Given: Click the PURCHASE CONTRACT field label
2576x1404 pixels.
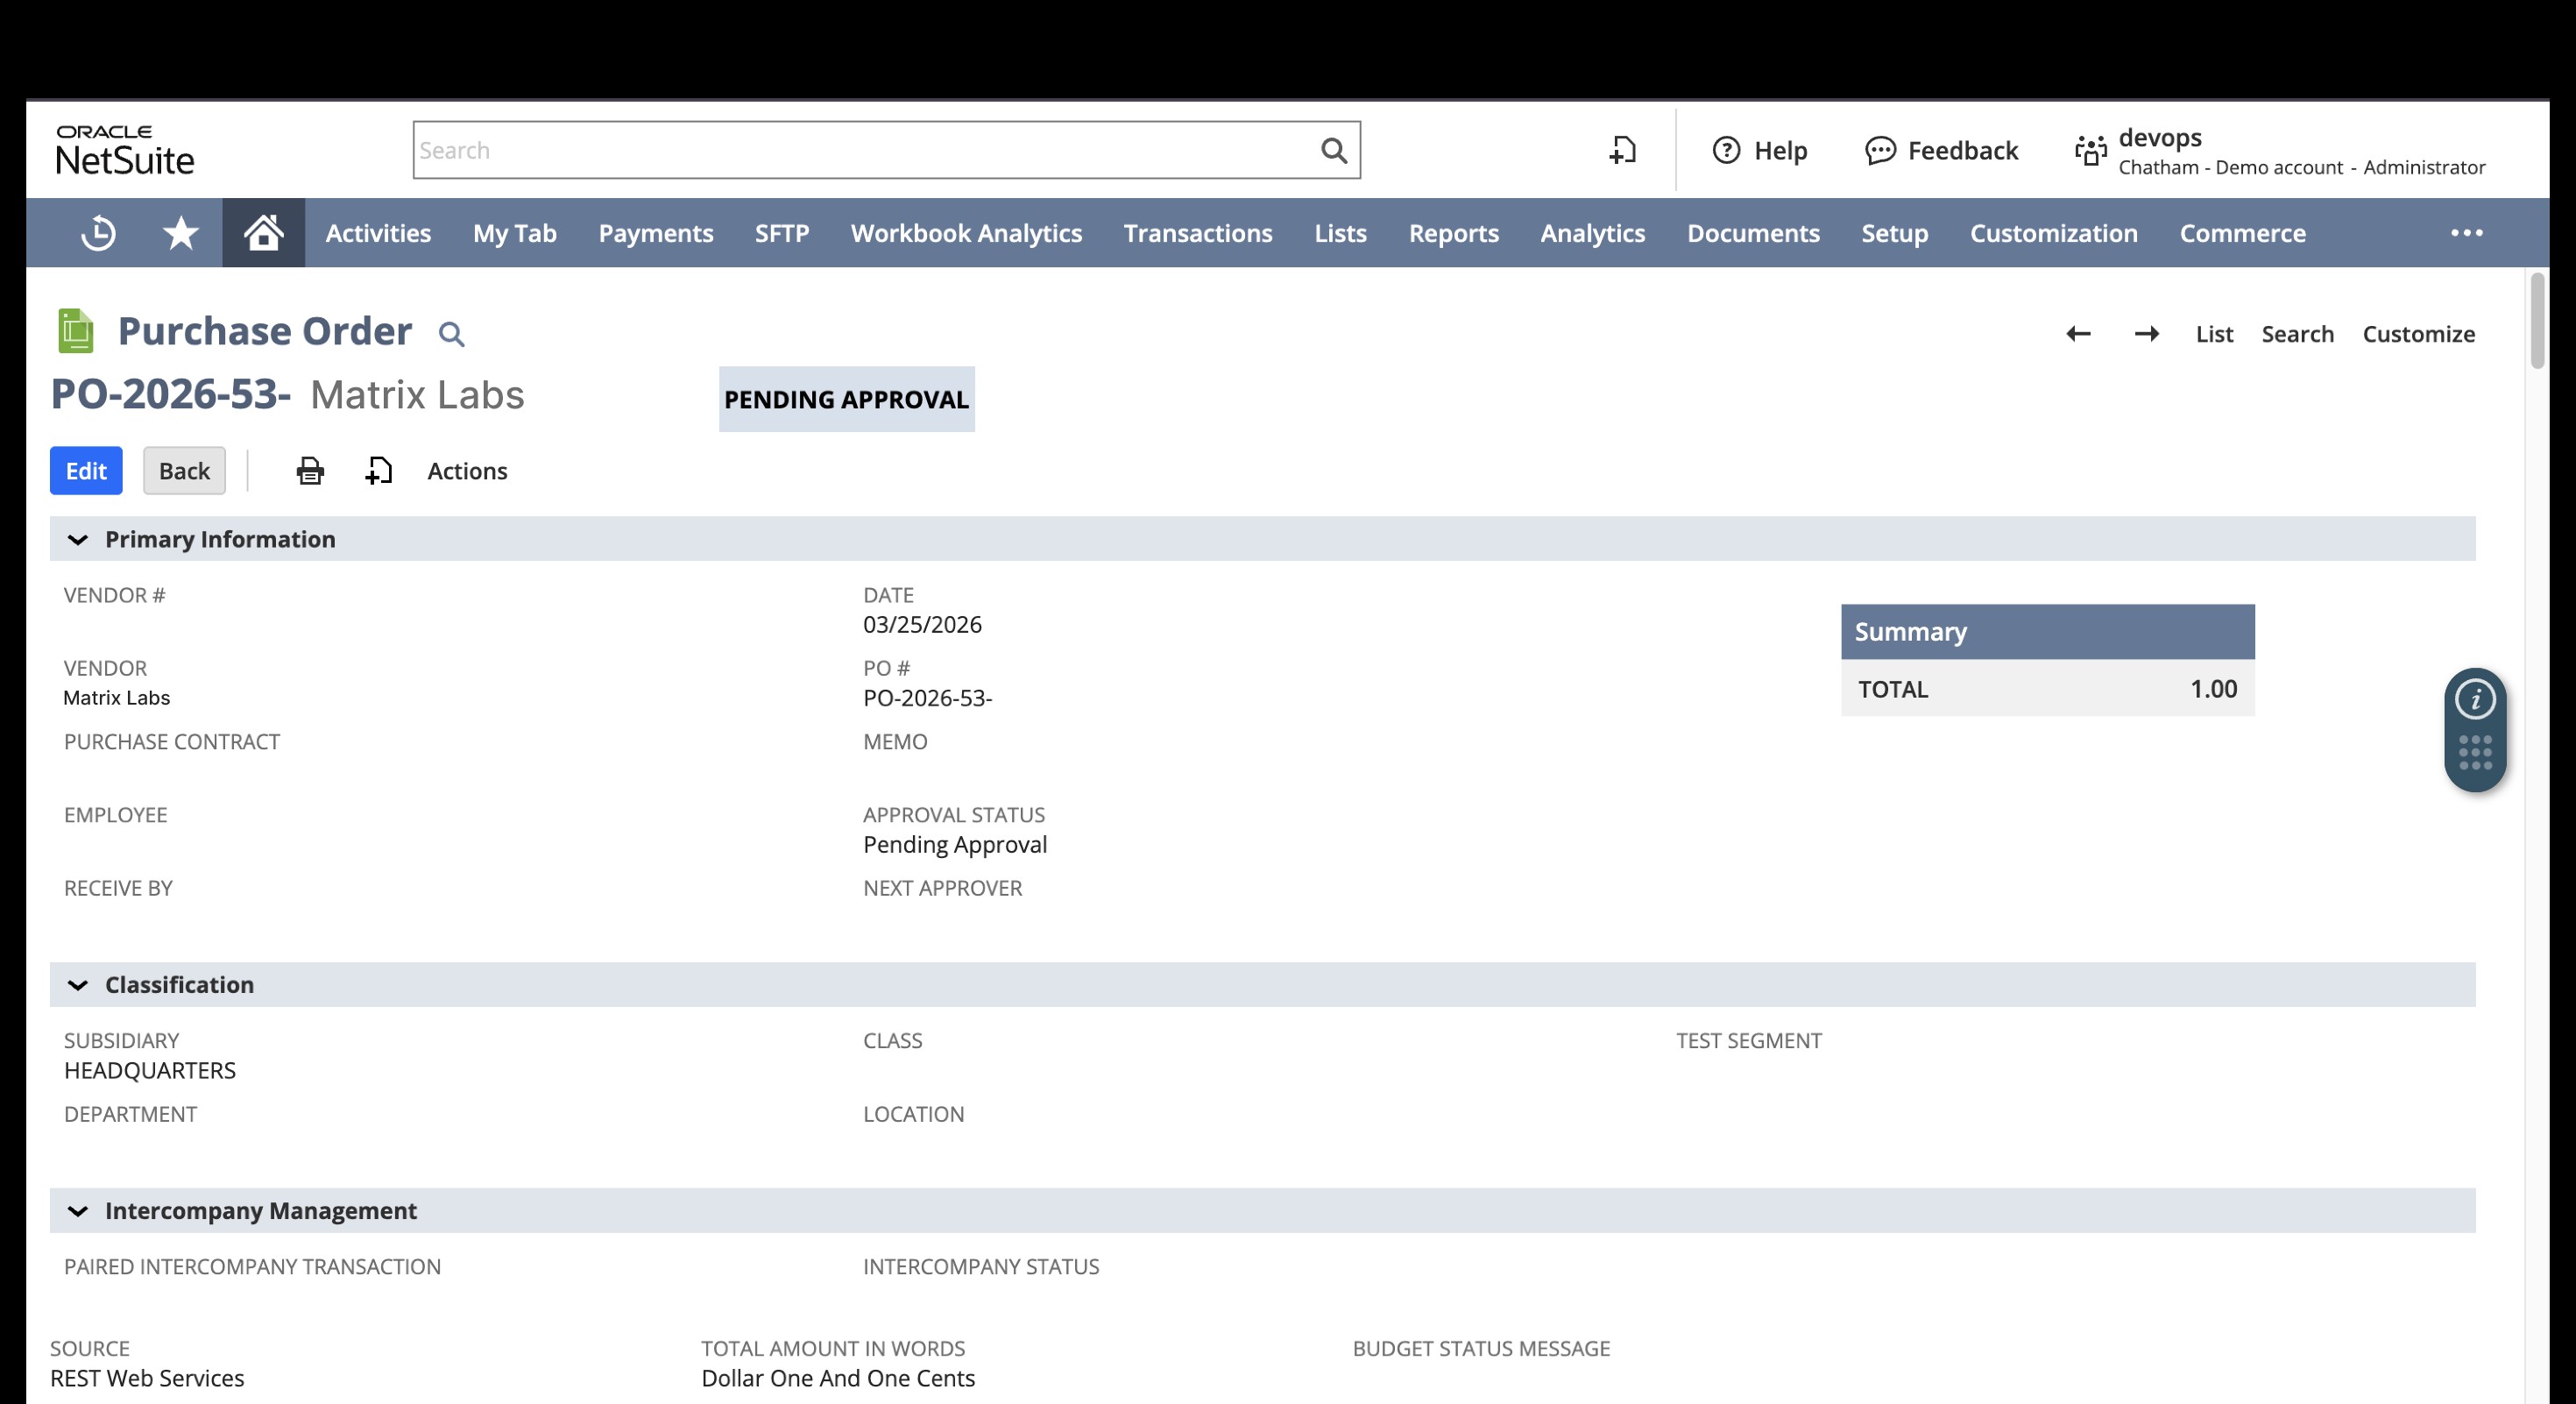Looking at the screenshot, I should point(172,742).
